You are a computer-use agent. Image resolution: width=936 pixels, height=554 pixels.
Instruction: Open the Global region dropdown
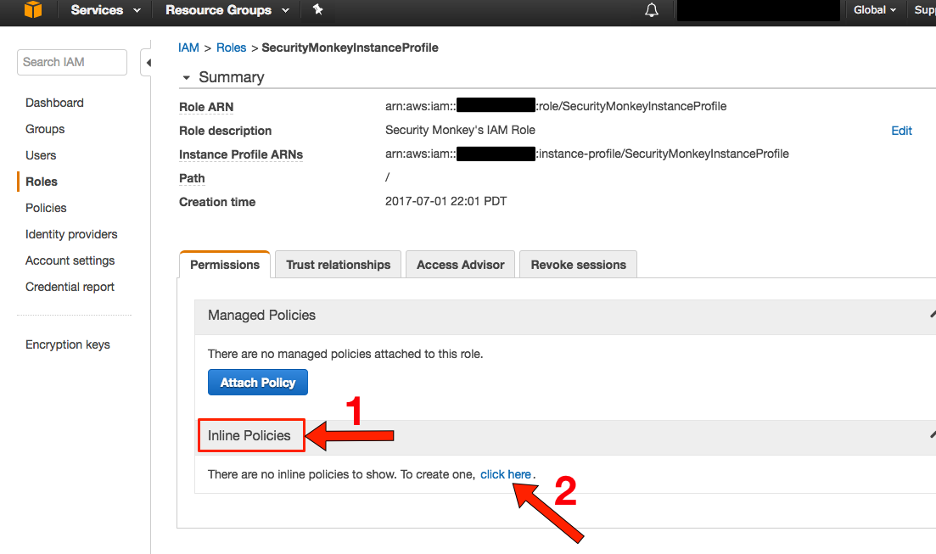tap(875, 10)
